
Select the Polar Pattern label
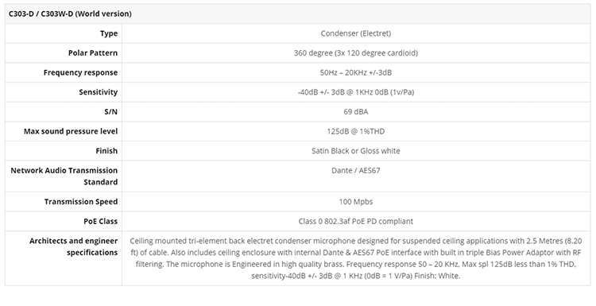(93, 52)
